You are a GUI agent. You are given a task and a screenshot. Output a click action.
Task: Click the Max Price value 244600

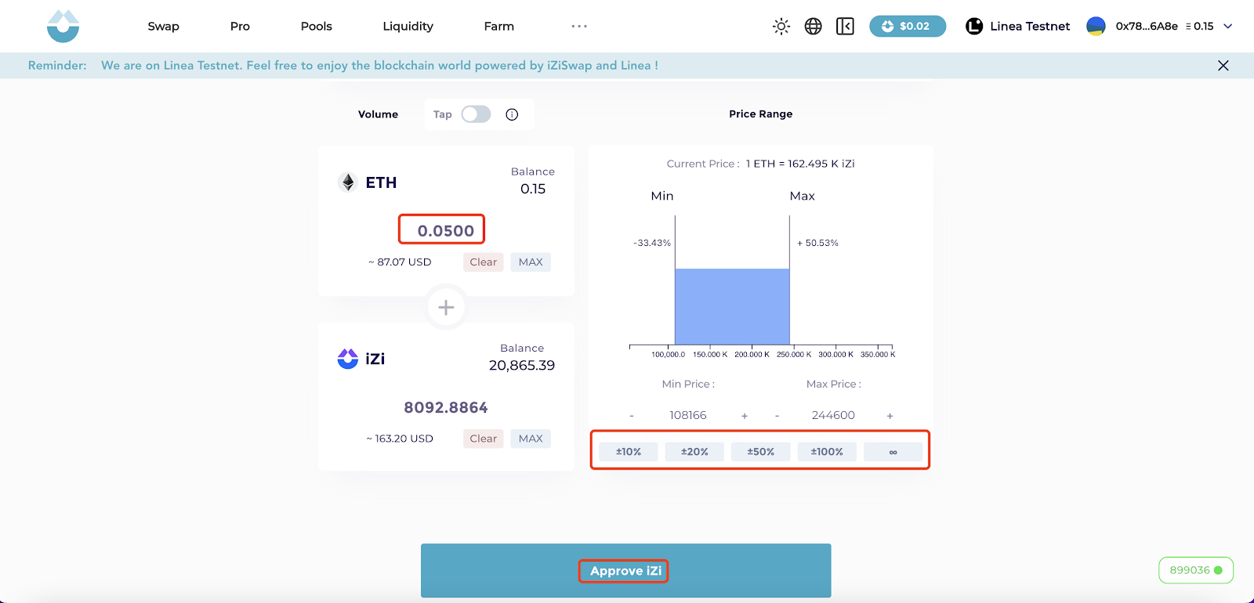[833, 415]
